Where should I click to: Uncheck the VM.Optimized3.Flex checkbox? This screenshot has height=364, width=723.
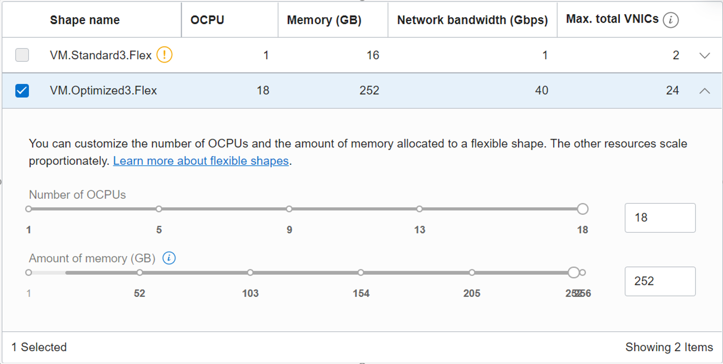click(x=22, y=91)
